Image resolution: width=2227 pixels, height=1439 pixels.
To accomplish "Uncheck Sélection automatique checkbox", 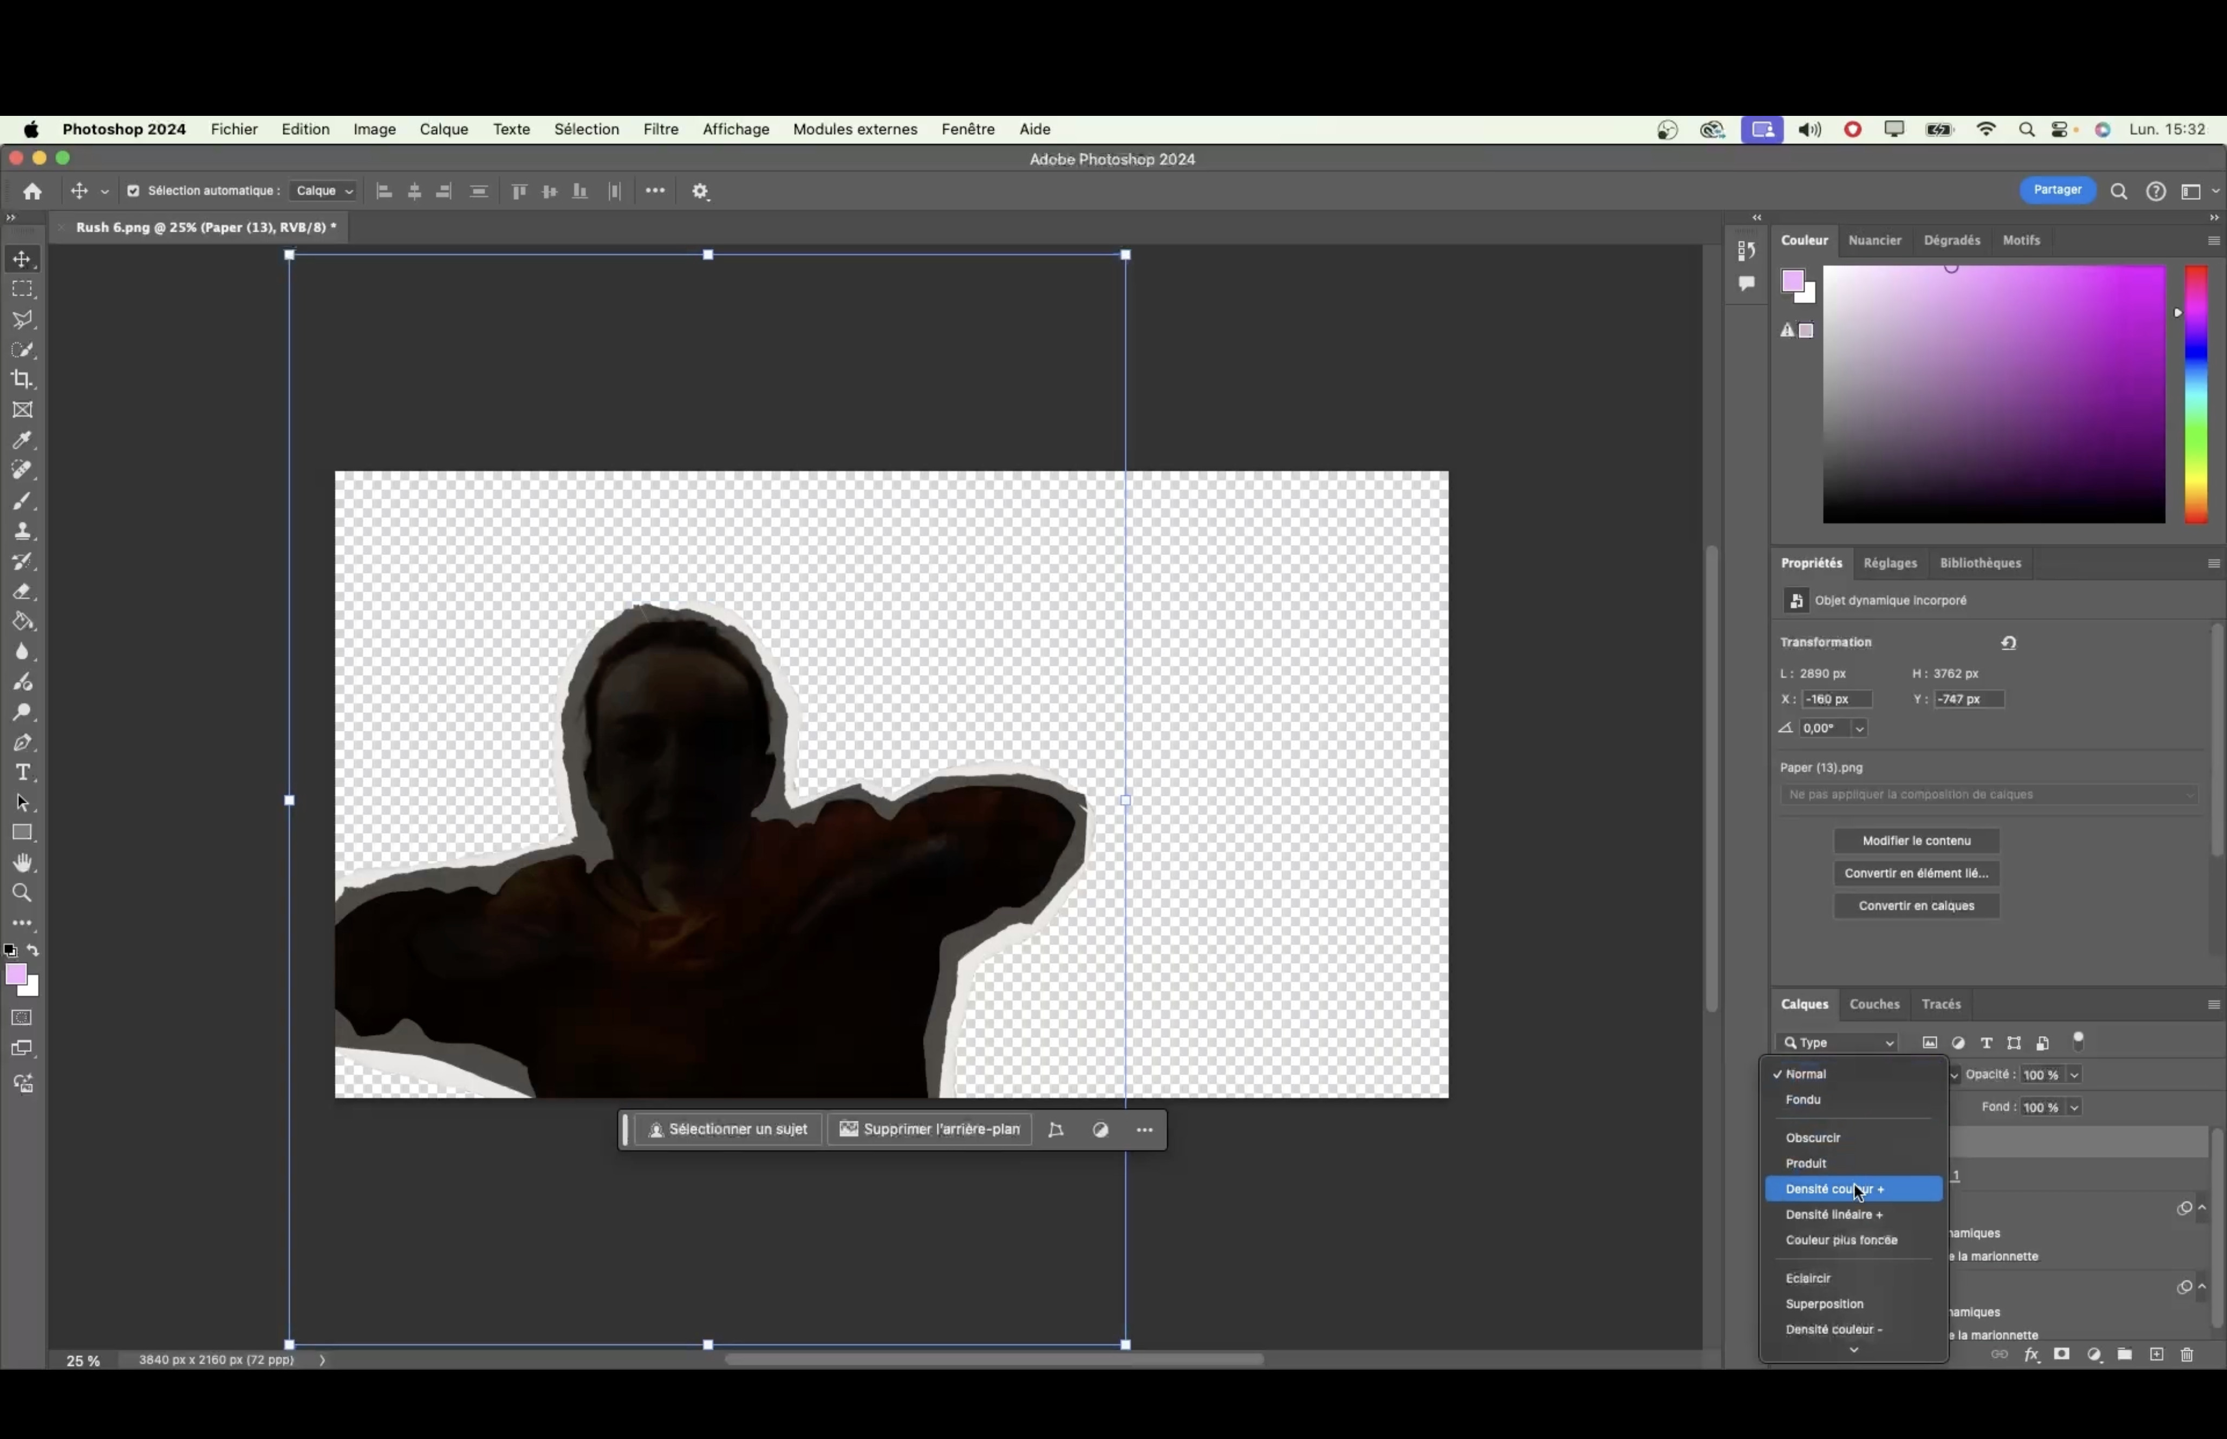I will pos(133,191).
